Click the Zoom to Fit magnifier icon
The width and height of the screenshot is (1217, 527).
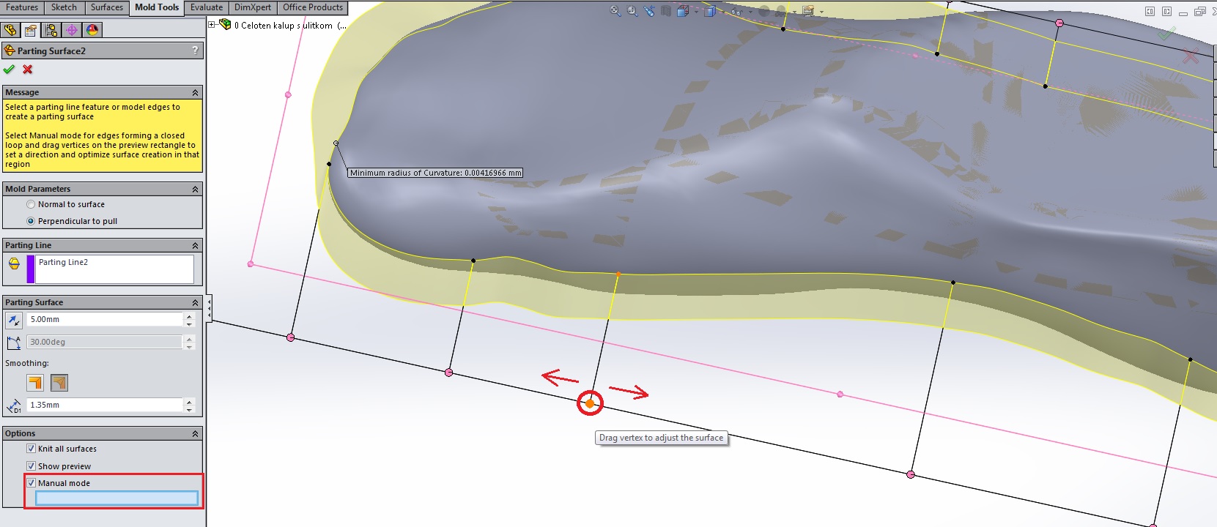(x=615, y=11)
